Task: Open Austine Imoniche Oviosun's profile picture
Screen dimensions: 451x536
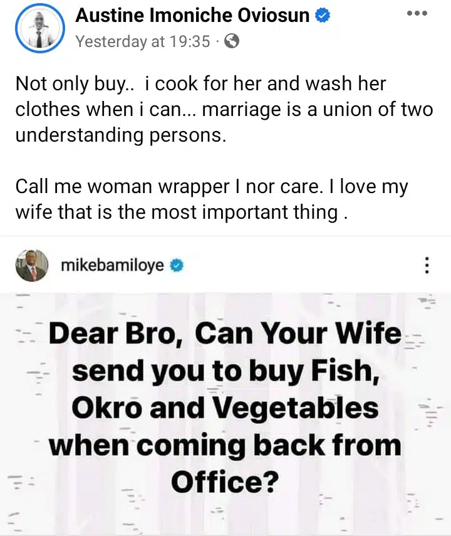Action: point(40,29)
